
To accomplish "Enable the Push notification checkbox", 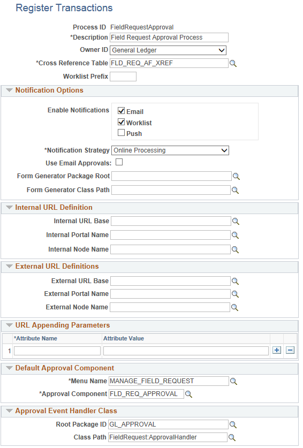I will tap(121, 133).
